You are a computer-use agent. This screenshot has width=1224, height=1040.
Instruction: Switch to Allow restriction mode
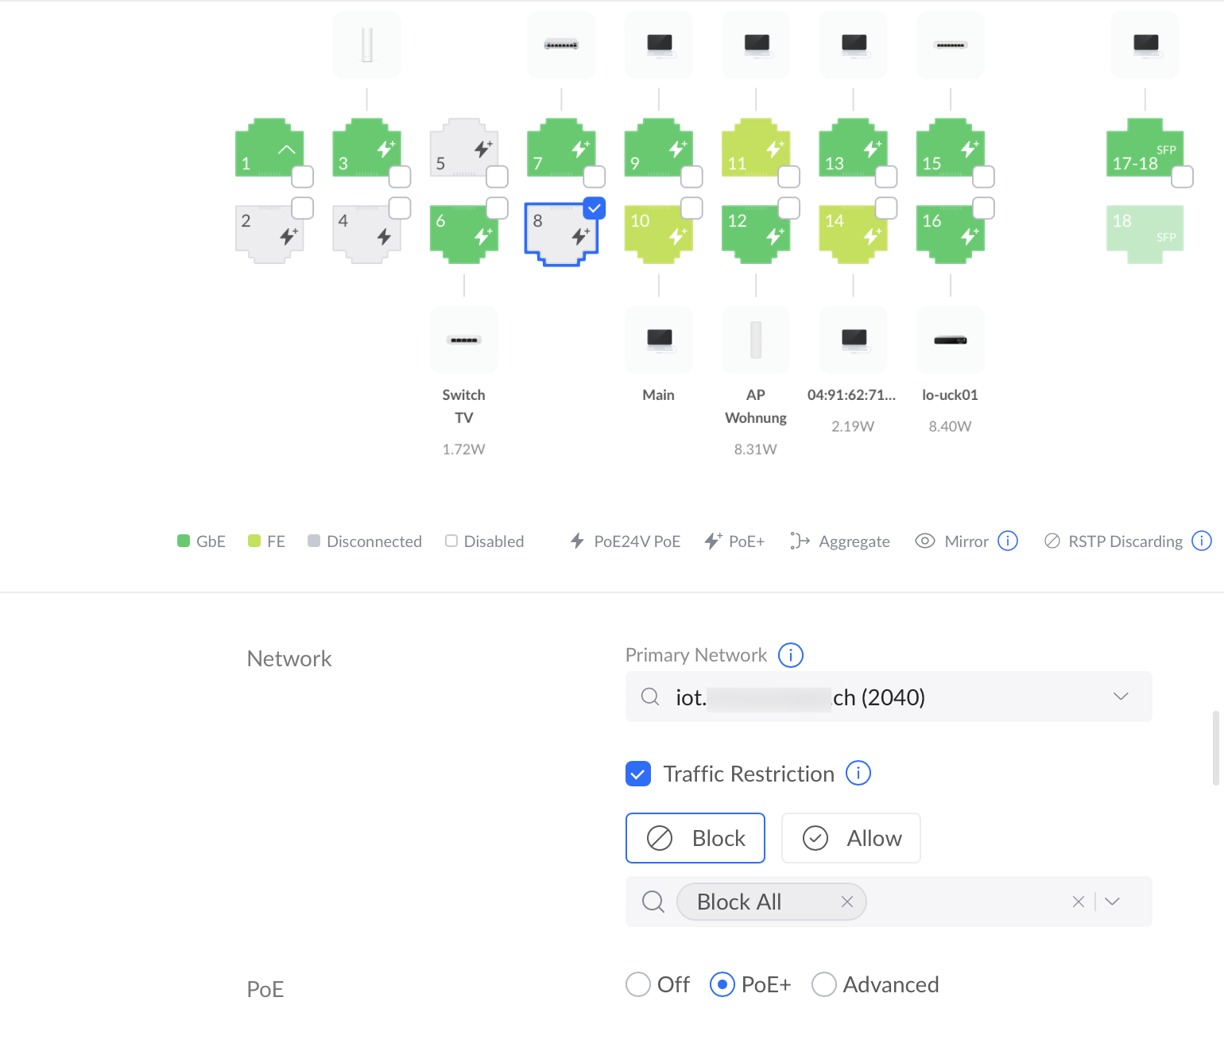pyautogui.click(x=850, y=838)
